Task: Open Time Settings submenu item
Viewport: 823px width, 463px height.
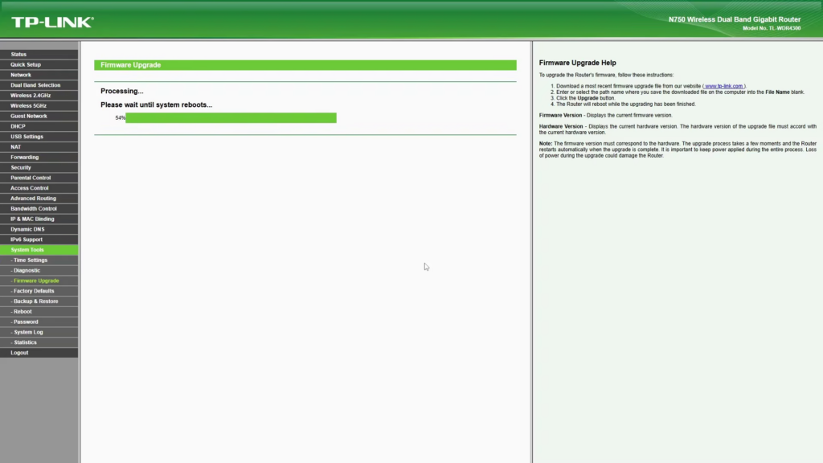Action: click(30, 260)
